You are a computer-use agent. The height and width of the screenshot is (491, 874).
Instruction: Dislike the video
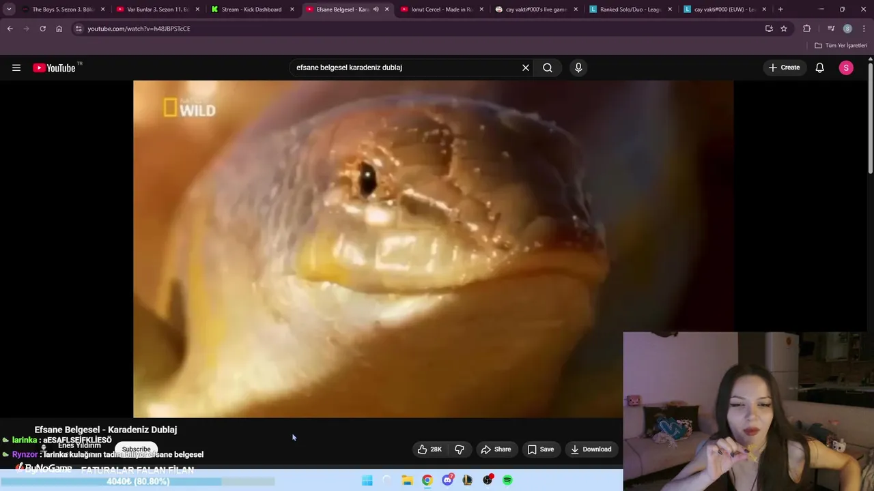(460, 449)
